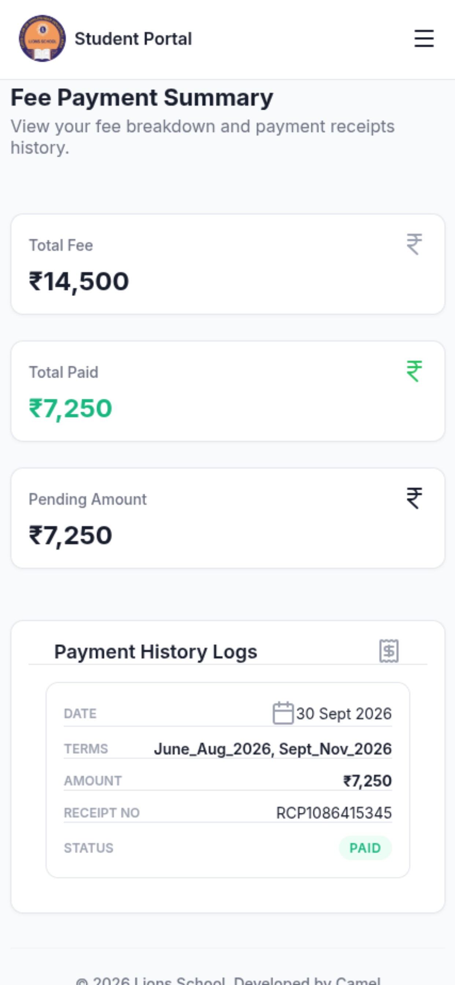Click the Total Fee ₹14,500 card
Screen dimensions: 455x985
point(228,264)
